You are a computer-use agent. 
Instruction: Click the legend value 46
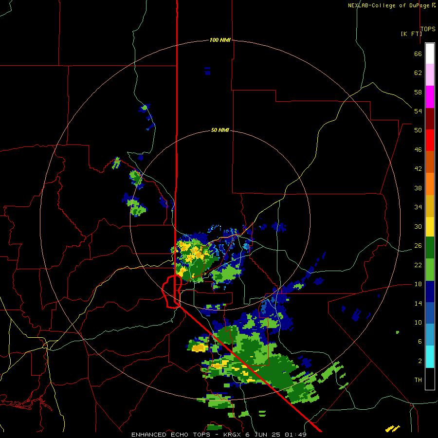pos(418,150)
